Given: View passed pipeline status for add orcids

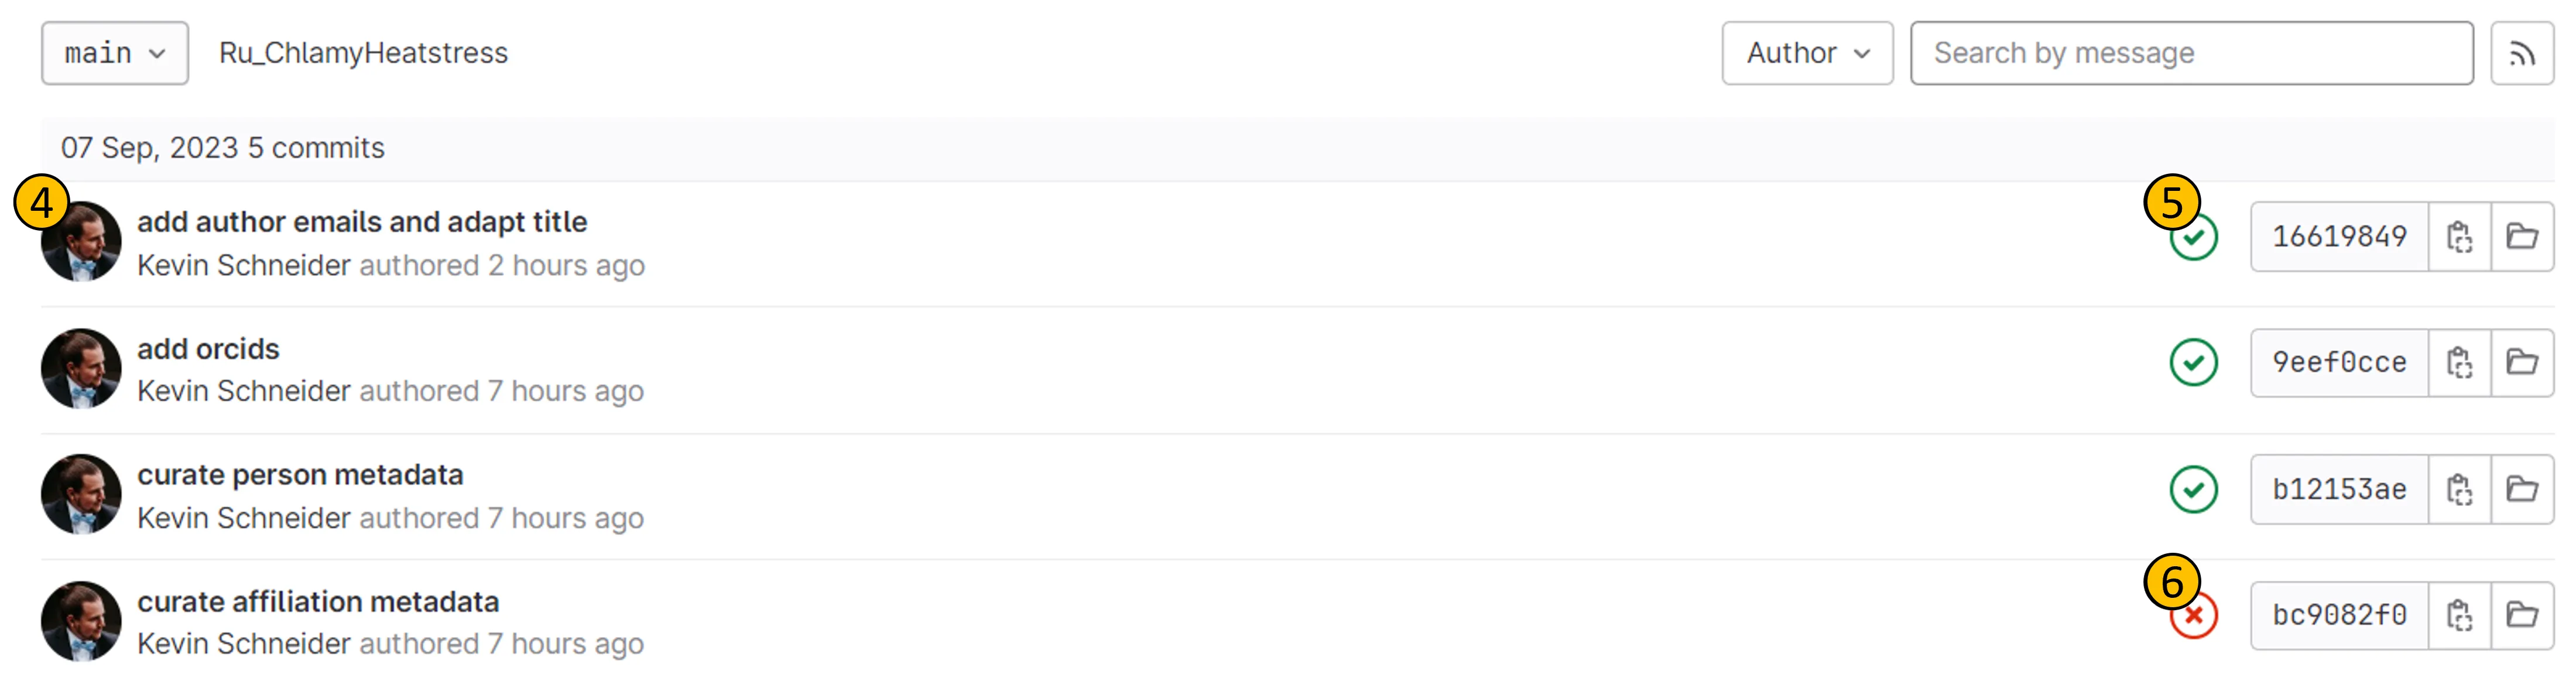Looking at the screenshot, I should point(2193,363).
